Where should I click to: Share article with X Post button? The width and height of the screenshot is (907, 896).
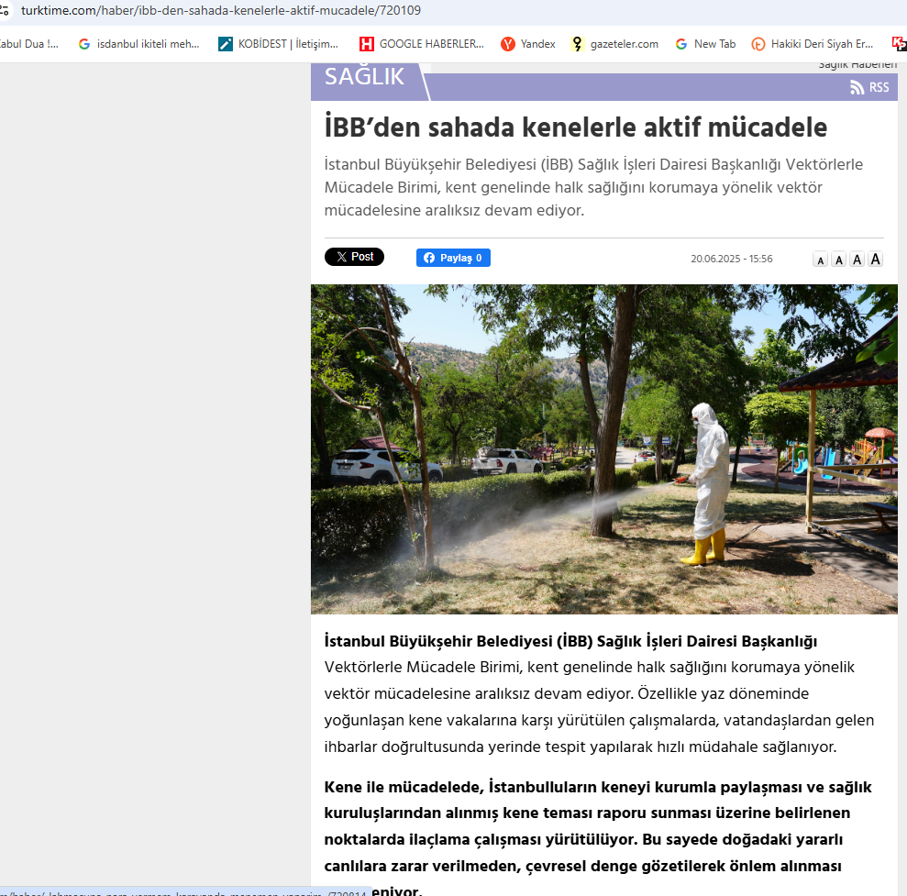(354, 257)
